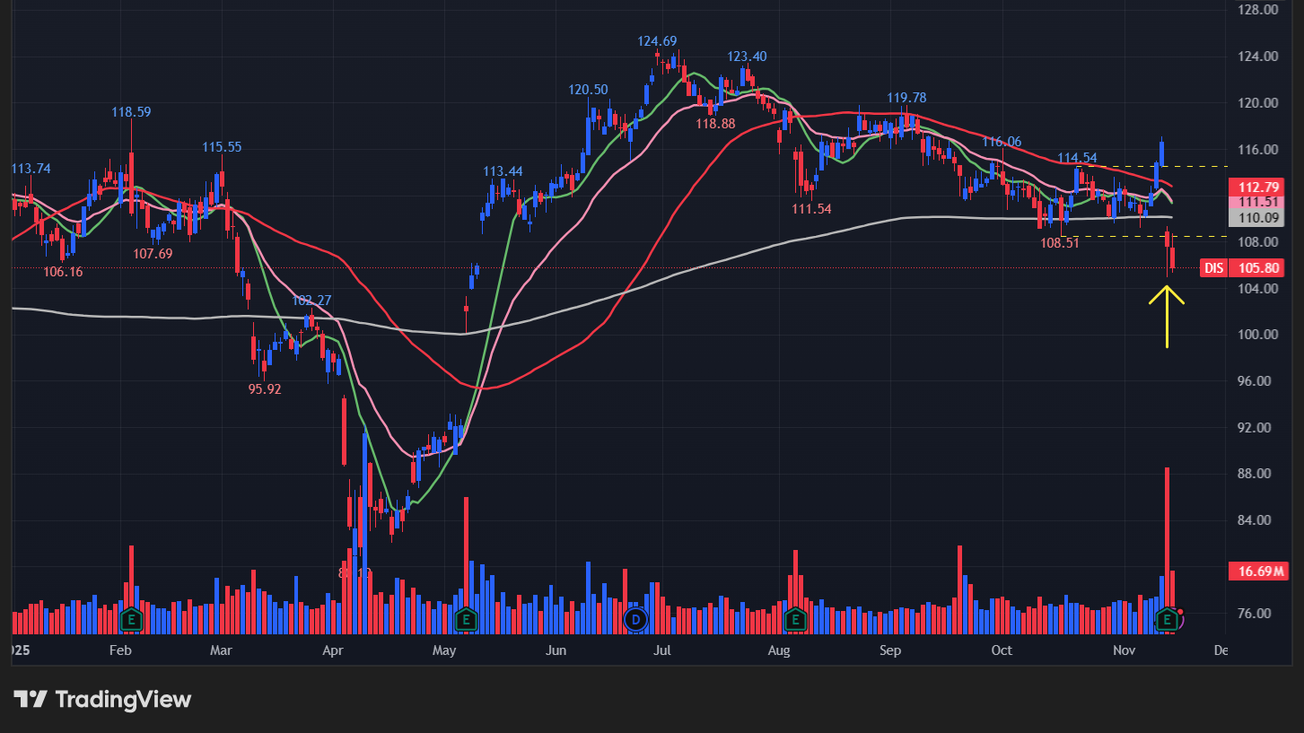The height and width of the screenshot is (733, 1304).
Task: Open the November earnings E marker
Action: [x=1168, y=618]
